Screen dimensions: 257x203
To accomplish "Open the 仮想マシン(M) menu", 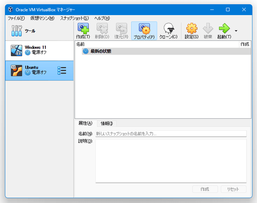I will tap(42, 18).
